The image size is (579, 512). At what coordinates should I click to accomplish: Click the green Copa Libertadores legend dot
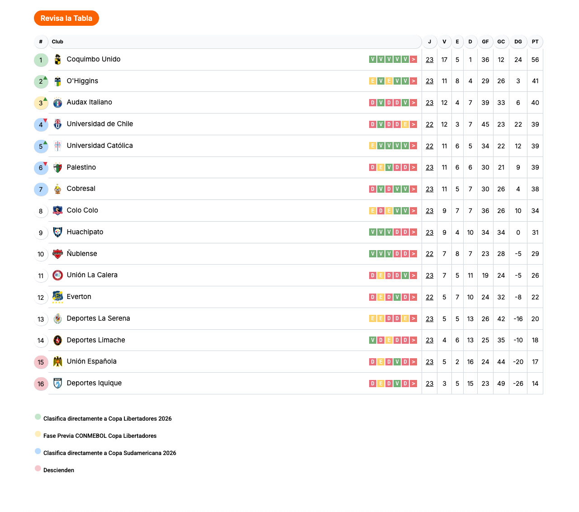38,417
